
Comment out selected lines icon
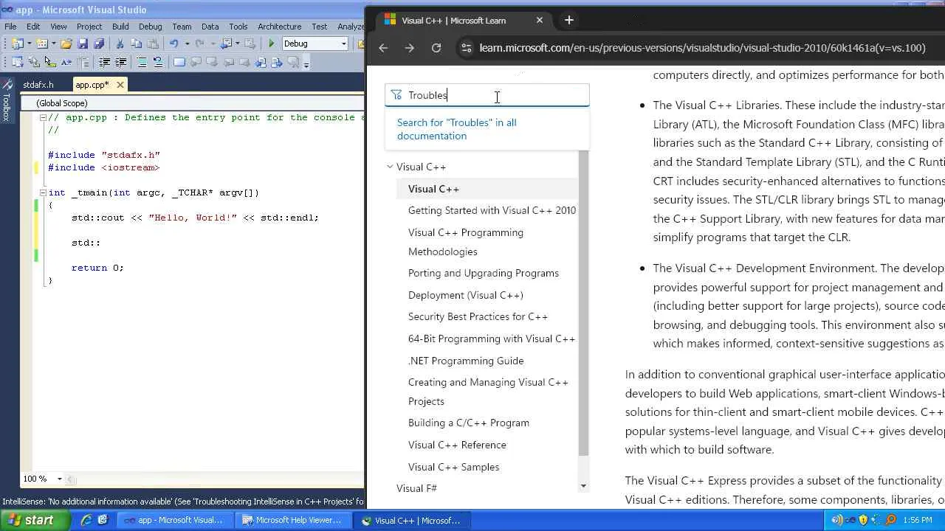click(x=141, y=63)
